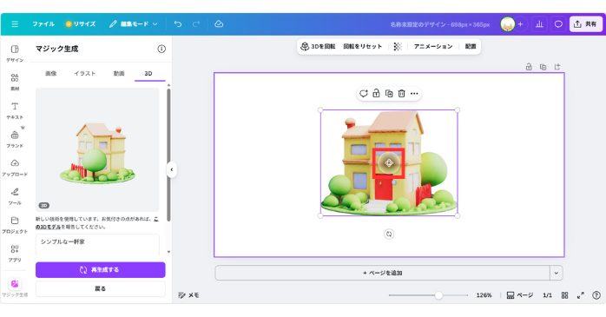Add new page via top-right icon
Viewport: 606px width, 317px height.
point(557,67)
